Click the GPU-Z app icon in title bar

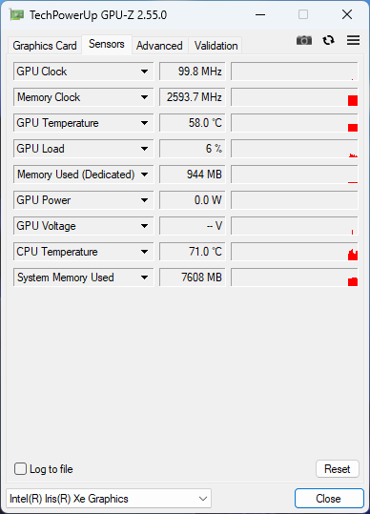coord(17,14)
